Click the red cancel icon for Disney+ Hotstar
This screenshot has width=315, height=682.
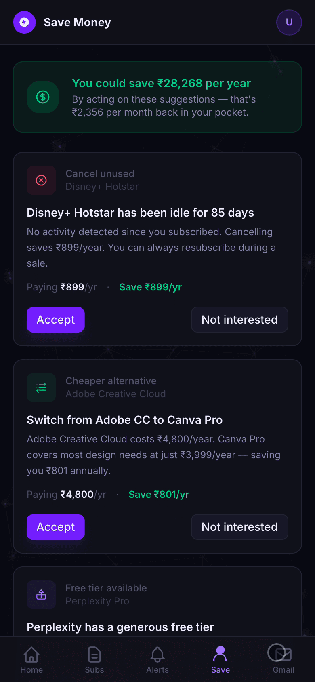41,180
